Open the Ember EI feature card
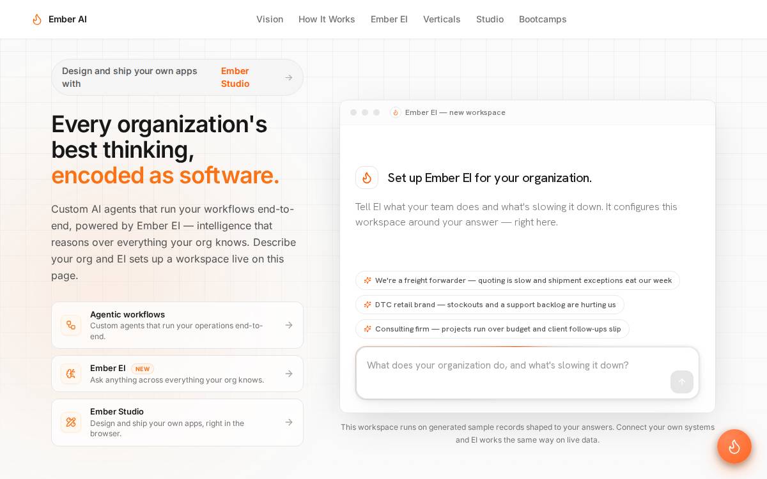The height and width of the screenshot is (479, 767). click(177, 374)
